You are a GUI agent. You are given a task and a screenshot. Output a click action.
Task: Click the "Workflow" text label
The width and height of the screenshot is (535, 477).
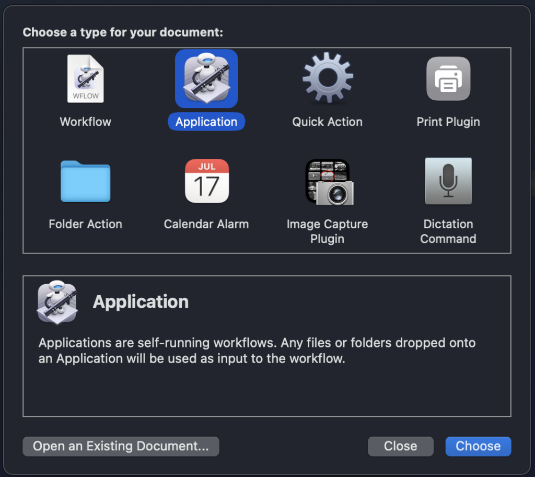pyautogui.click(x=86, y=122)
